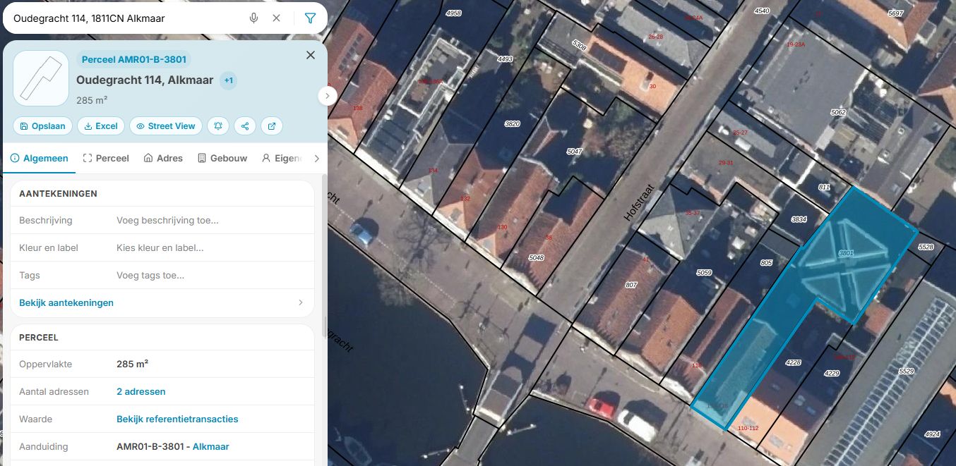Click the Perceel AMR01-B-3801 badge

click(133, 60)
